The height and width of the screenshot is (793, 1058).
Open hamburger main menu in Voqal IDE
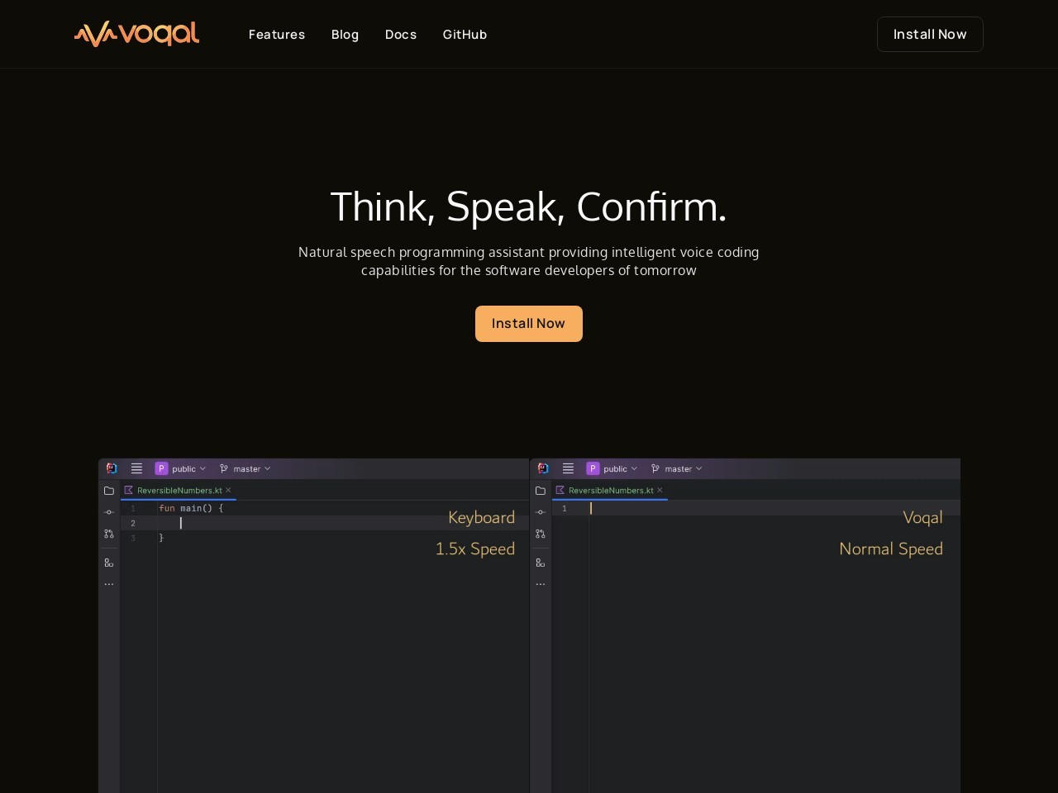tap(569, 468)
